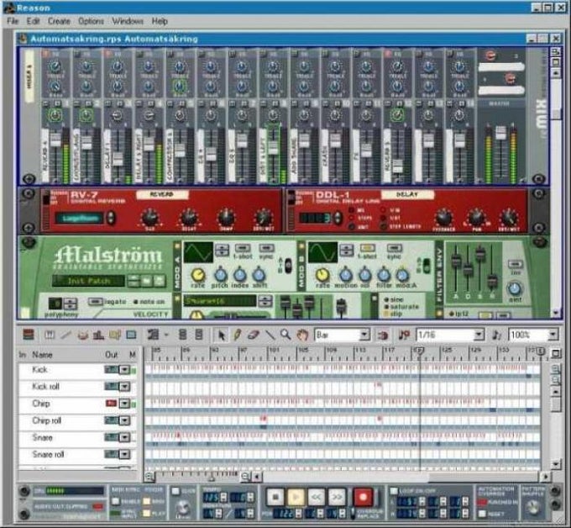Screen dimensions: 571x528
Task: Open the Edit menu
Action: pos(33,21)
